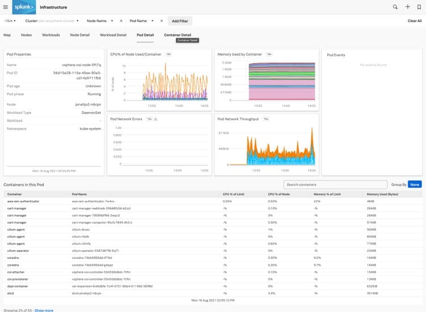
Task: Expand the -15m time range dropdown
Action: pyautogui.click(x=10, y=21)
